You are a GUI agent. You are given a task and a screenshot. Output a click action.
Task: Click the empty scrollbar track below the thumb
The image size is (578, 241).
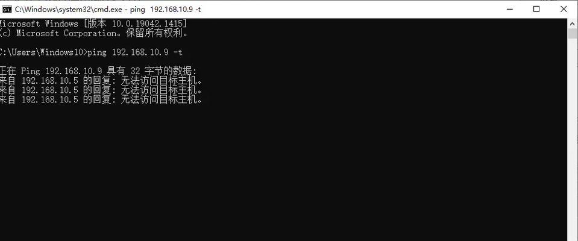tap(572, 140)
